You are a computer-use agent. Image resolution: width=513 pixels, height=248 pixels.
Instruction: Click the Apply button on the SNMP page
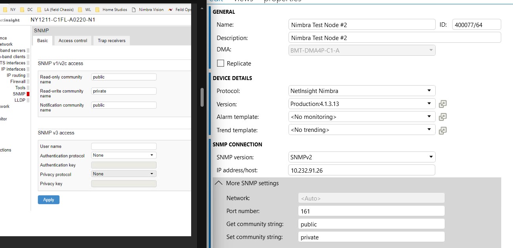point(49,200)
